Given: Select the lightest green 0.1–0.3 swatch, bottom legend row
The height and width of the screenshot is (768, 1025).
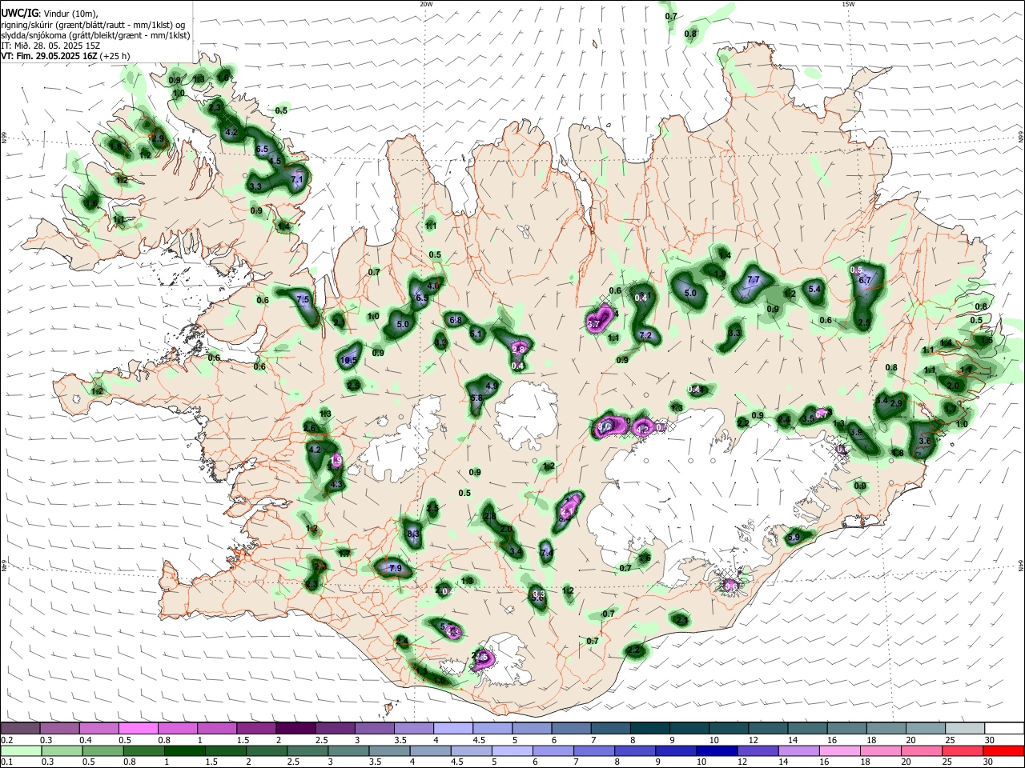Looking at the screenshot, I should 21,751.
